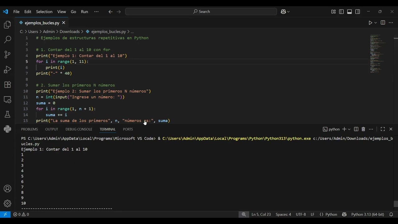The width and height of the screenshot is (398, 224).
Task: Switch to the PROBLEMS tab
Action: coord(30,129)
